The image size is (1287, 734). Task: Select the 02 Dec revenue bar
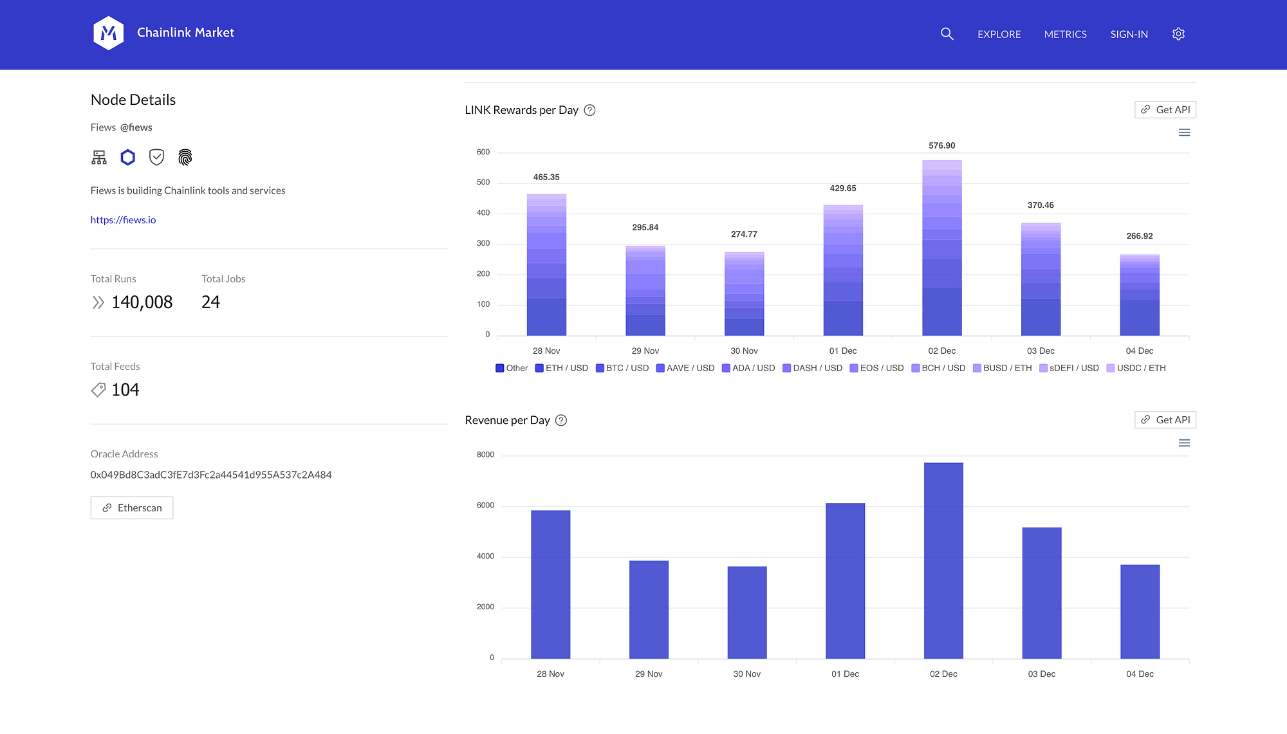(x=943, y=561)
